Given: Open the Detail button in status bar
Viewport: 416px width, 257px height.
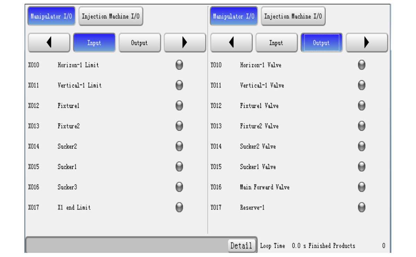Looking at the screenshot, I should coord(241,246).
